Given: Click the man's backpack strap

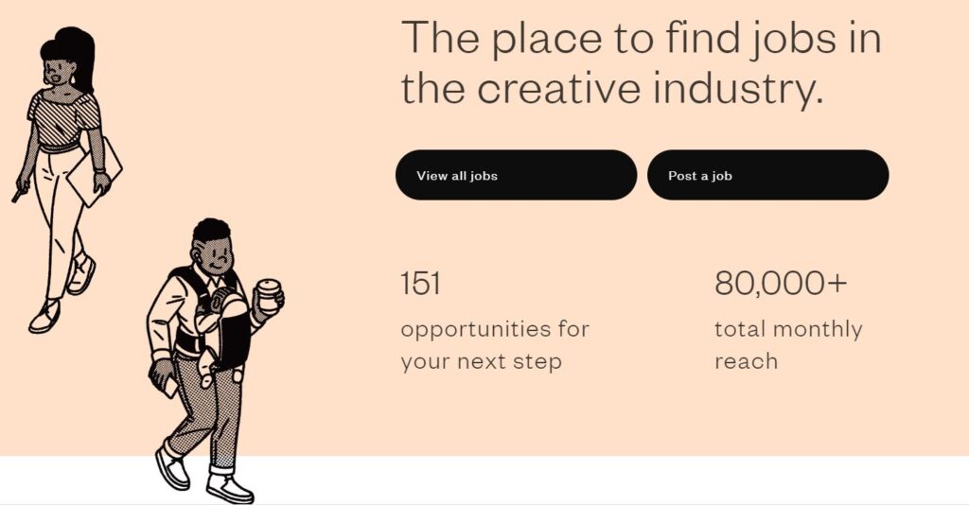Looking at the screenshot, I should pyautogui.click(x=183, y=284).
